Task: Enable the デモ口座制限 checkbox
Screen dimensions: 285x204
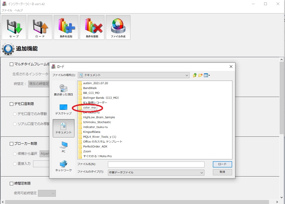Action: (11, 104)
